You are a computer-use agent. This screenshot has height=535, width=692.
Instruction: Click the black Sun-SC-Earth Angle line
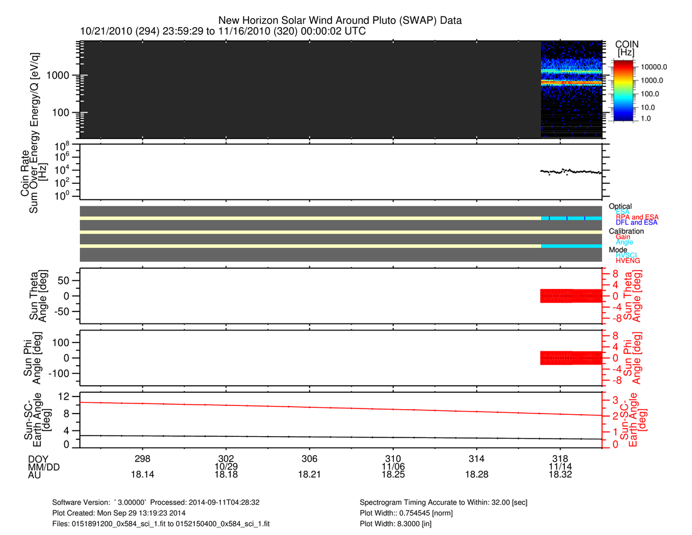point(340,437)
